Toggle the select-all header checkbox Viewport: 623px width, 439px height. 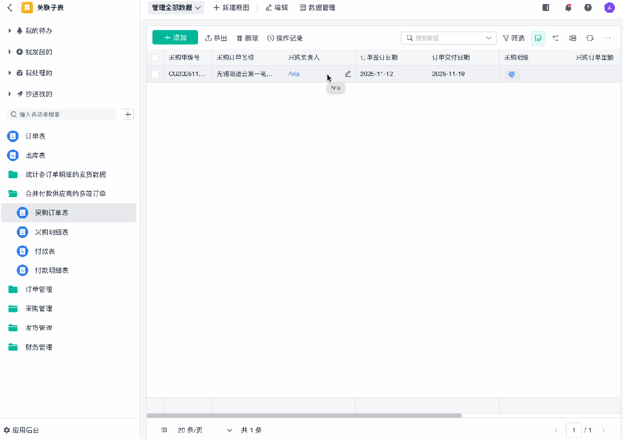(x=155, y=57)
